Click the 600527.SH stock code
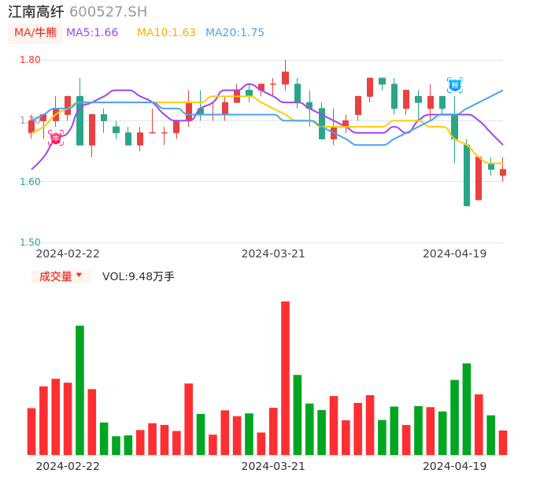 click(x=108, y=12)
